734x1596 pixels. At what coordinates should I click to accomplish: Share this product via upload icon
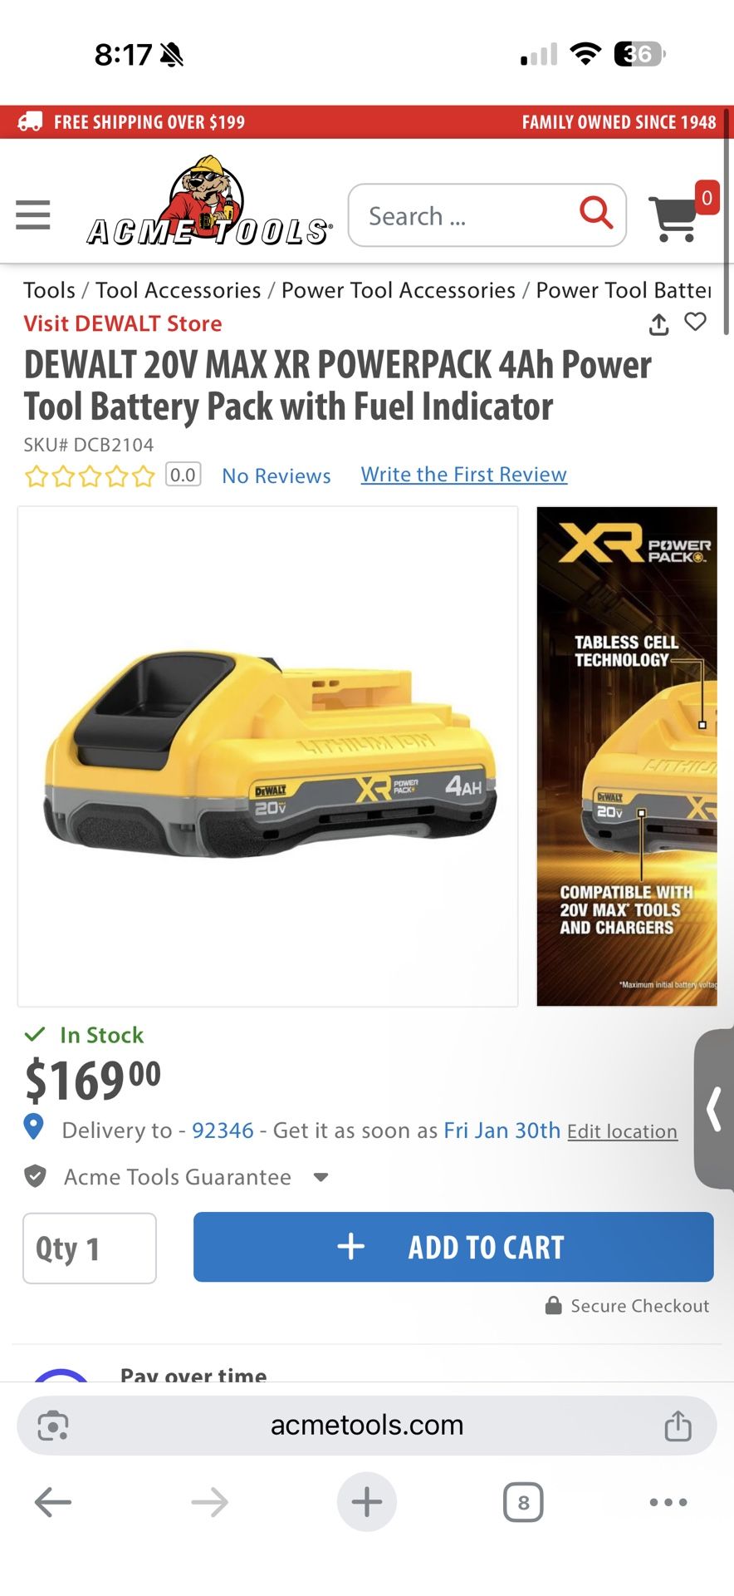click(x=658, y=323)
